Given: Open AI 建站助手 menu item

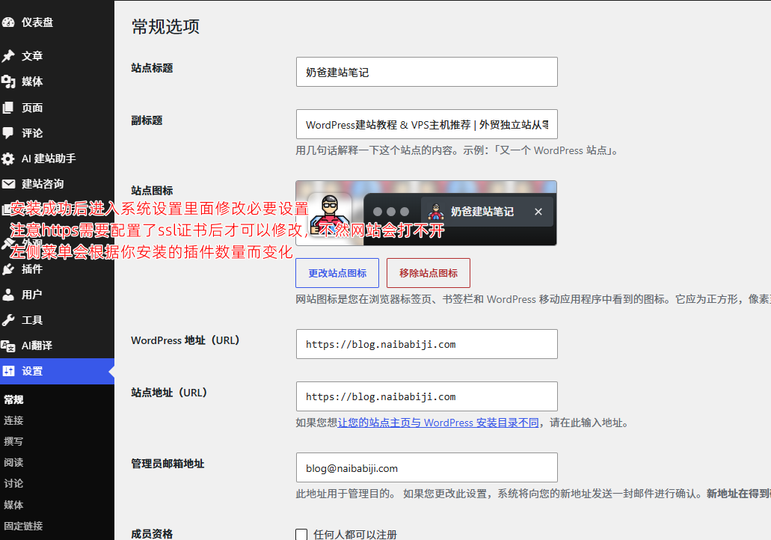Looking at the screenshot, I should (x=49, y=159).
